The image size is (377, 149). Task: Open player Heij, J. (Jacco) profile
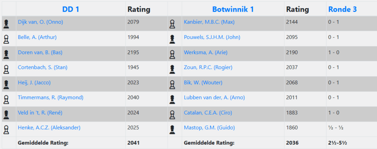click(34, 82)
